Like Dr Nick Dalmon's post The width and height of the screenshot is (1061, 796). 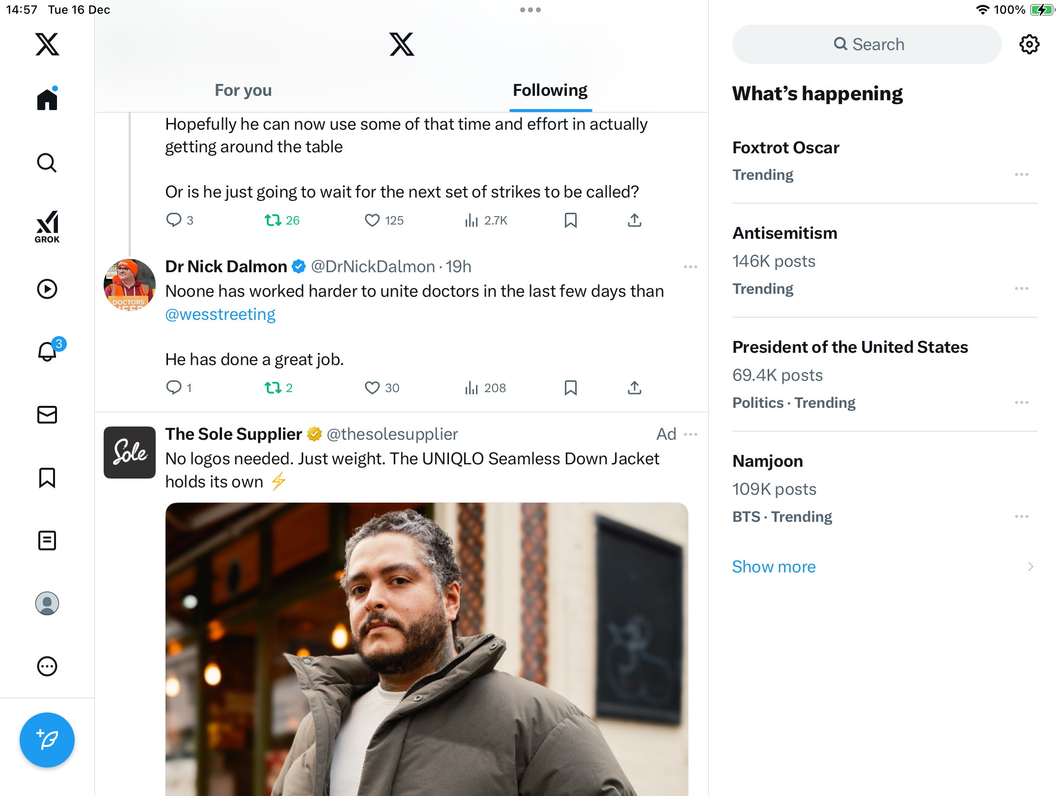pyautogui.click(x=372, y=388)
